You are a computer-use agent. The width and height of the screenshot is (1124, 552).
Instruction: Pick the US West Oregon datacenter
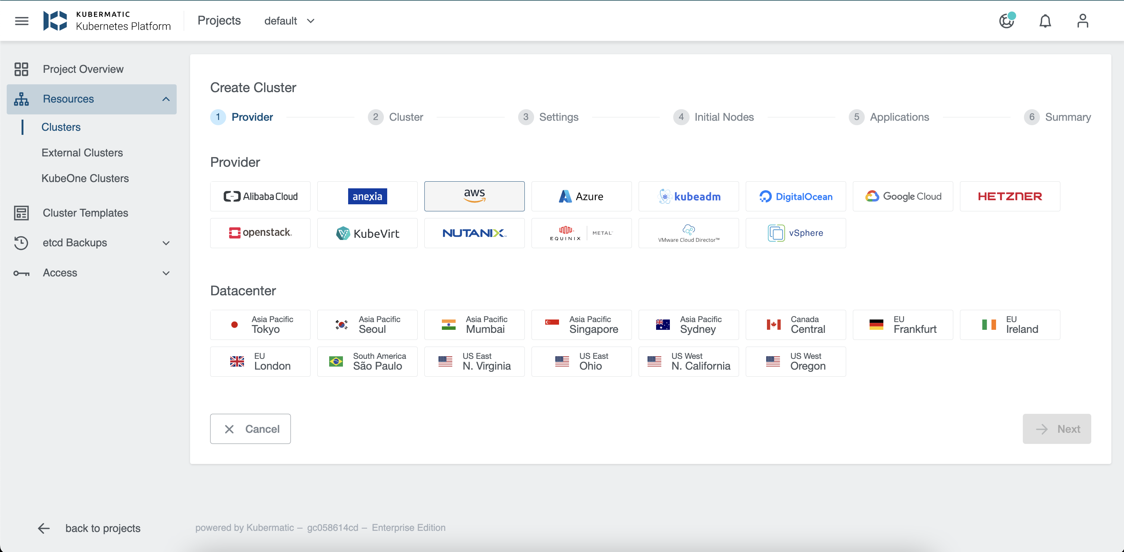click(x=796, y=361)
